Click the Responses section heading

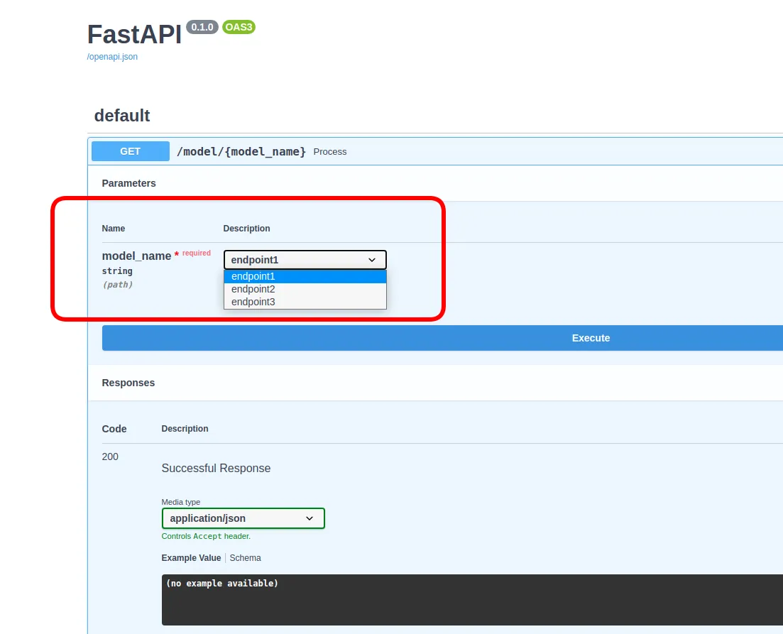[128, 383]
